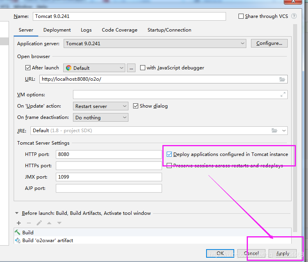Viewport: 308px width, 262px height.
Task: Switch to the Server tab
Action: pos(26,30)
